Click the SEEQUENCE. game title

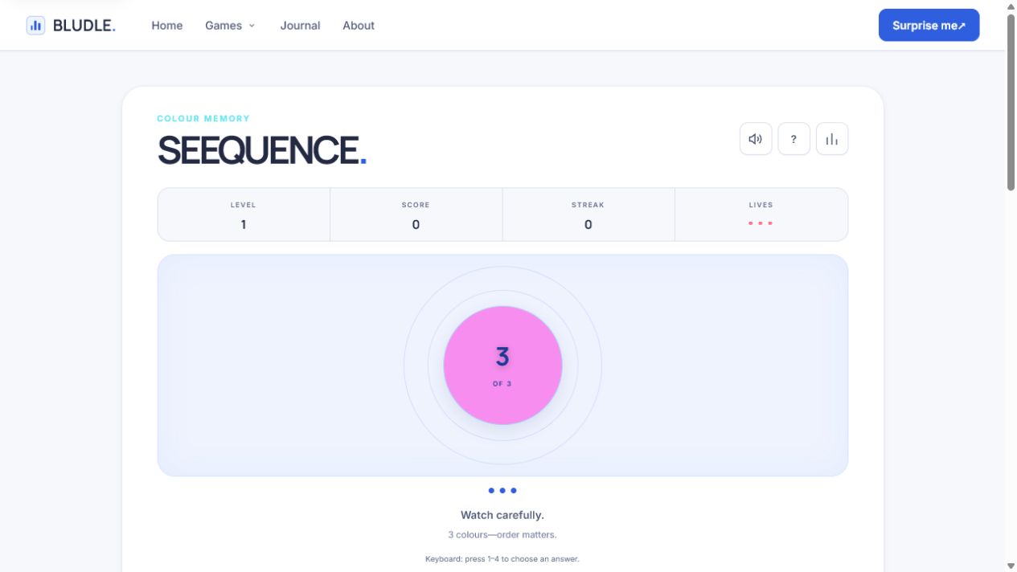(262, 150)
